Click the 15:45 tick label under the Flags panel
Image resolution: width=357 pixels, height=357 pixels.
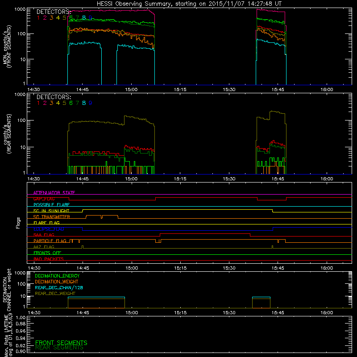[x=278, y=268]
